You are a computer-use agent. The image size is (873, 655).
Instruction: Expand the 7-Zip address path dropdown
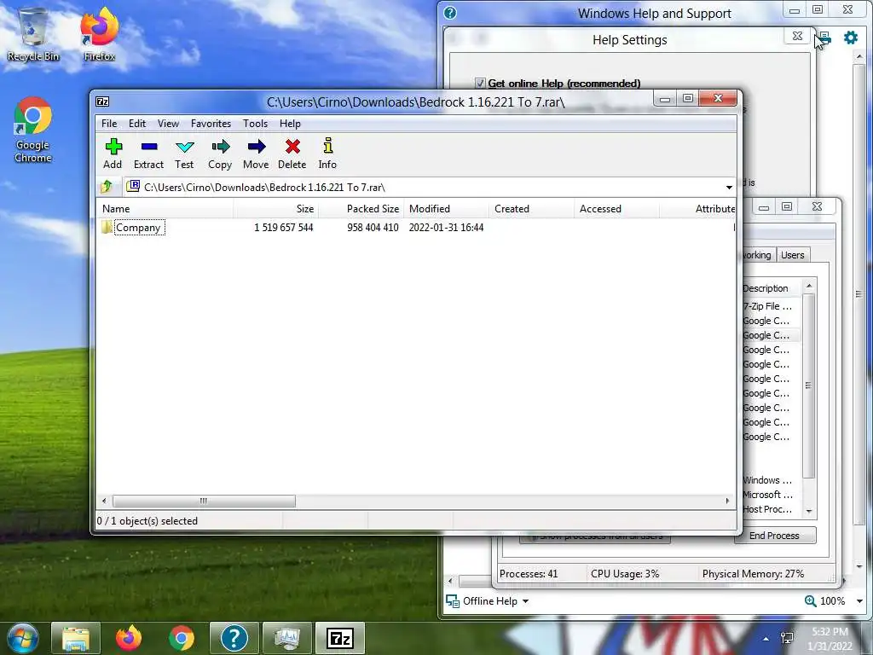pyautogui.click(x=729, y=187)
